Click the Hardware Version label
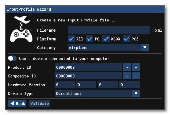 pyautogui.click(x=26, y=85)
